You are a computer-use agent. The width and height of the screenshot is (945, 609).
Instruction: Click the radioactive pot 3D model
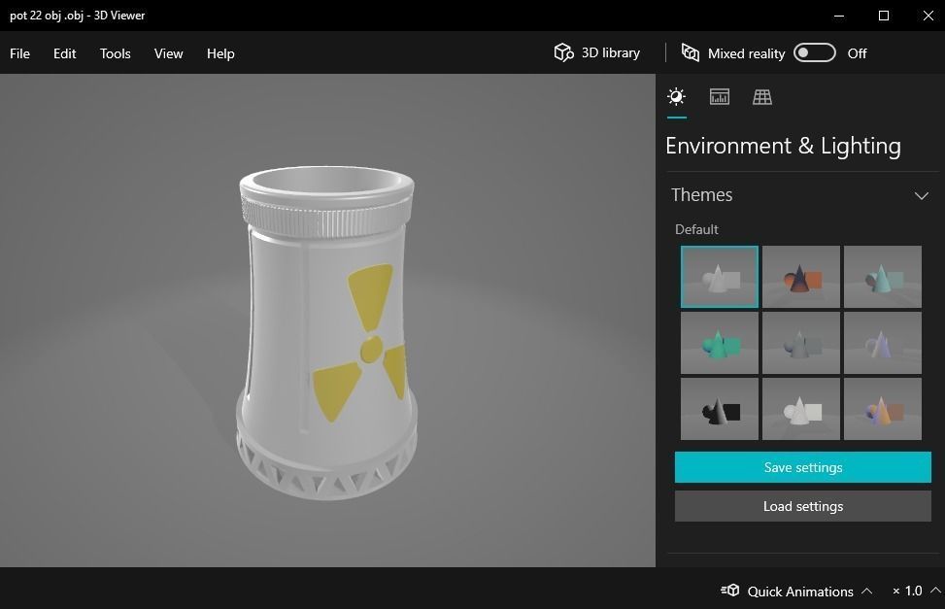[326, 333]
